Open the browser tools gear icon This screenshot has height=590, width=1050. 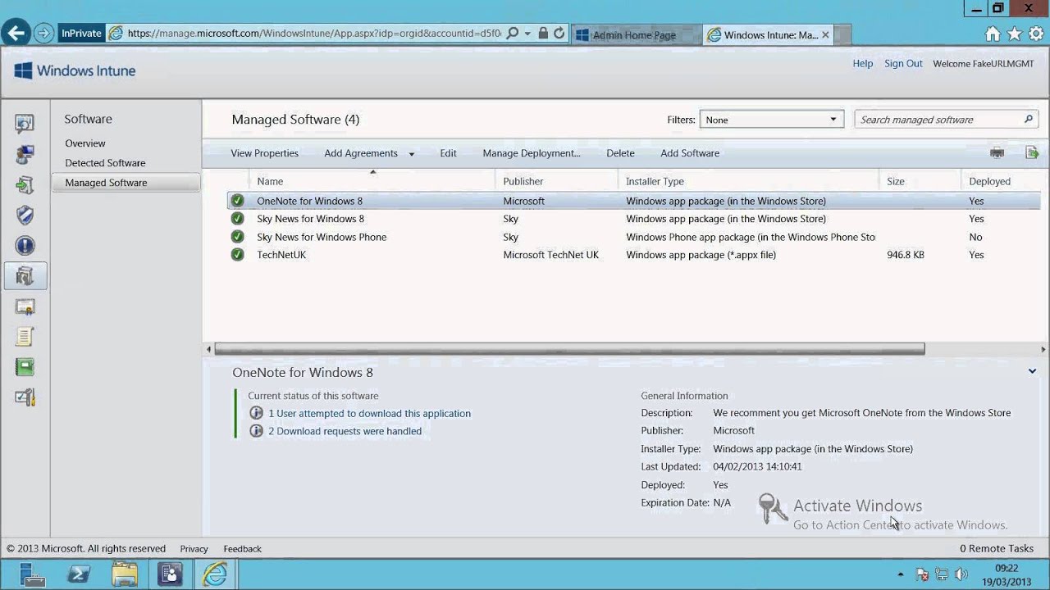click(1036, 34)
